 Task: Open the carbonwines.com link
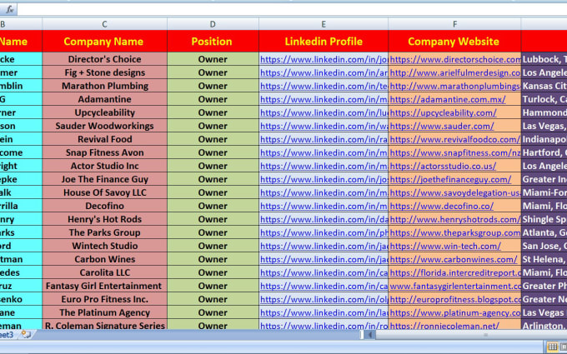point(454,260)
